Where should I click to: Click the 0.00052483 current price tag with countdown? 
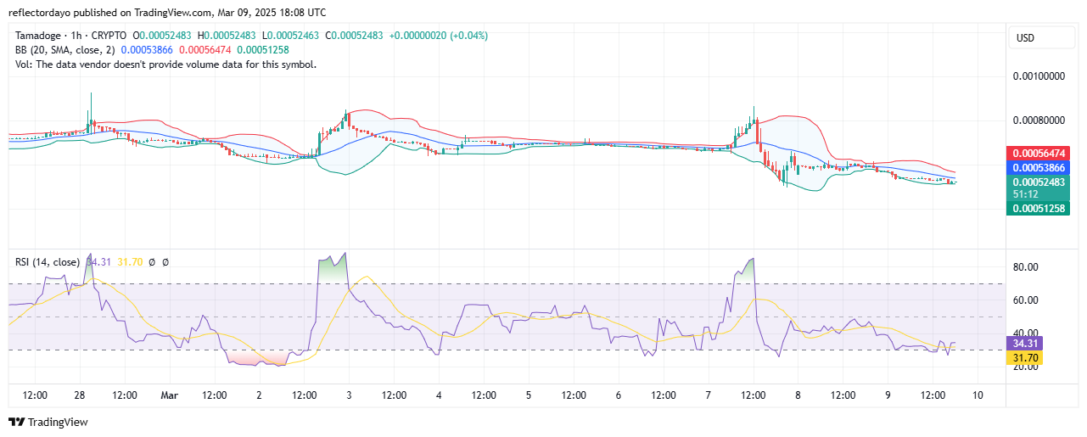1036,188
